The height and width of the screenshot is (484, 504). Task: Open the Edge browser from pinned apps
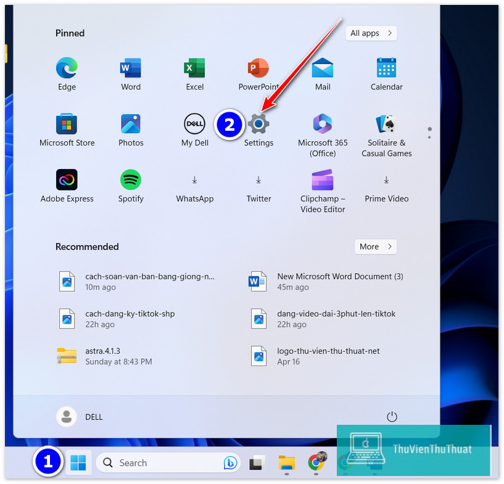(67, 74)
